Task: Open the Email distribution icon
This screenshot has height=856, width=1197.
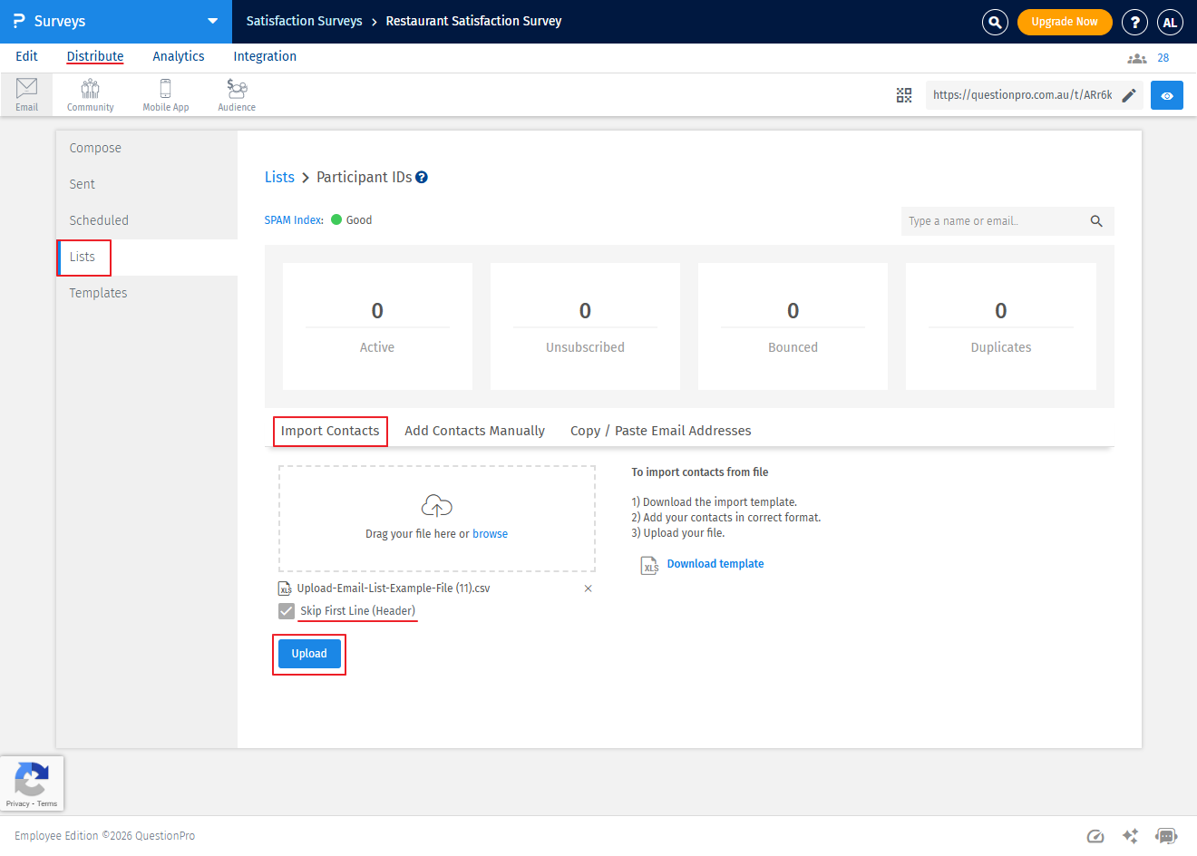Action: tap(26, 93)
